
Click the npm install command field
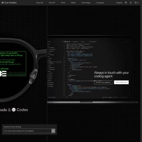point(27,131)
